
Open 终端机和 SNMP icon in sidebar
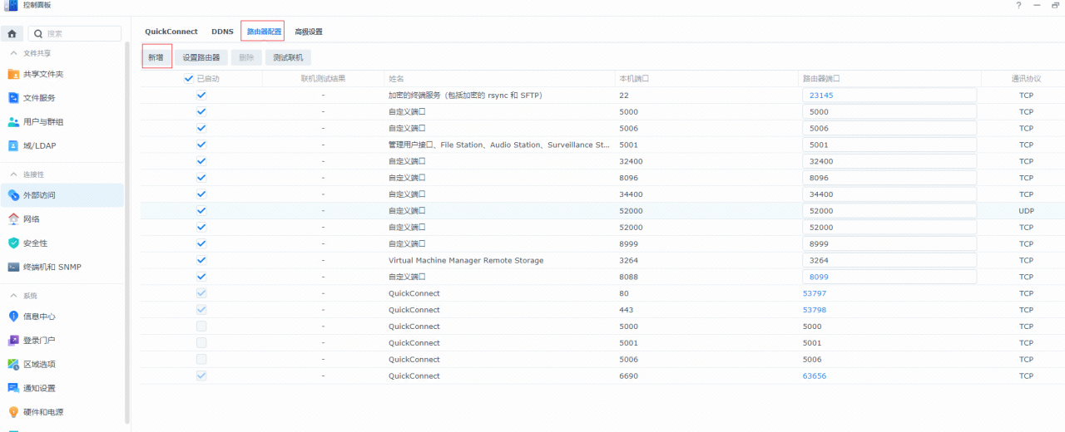(13, 268)
